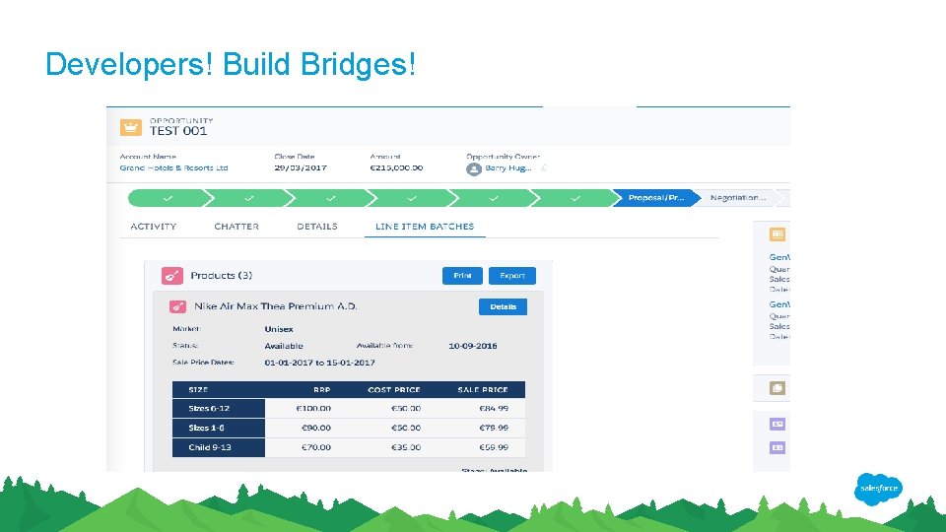This screenshot has height=532, width=946.
Task: Click the €100.00 RRP cell
Action: [313, 408]
